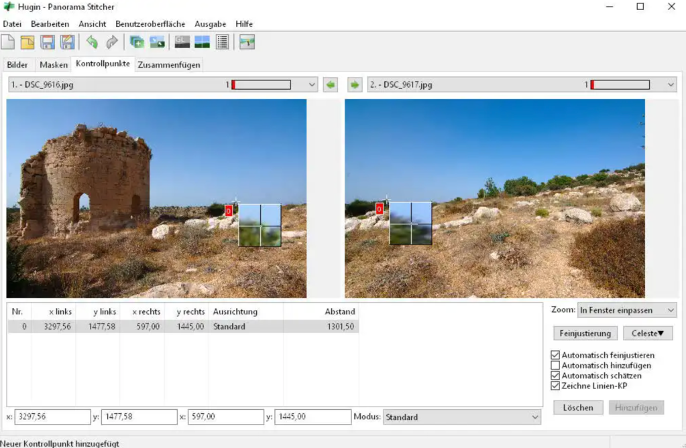Click the add images toolbar icon
This screenshot has height=448, width=686.
pyautogui.click(x=137, y=42)
